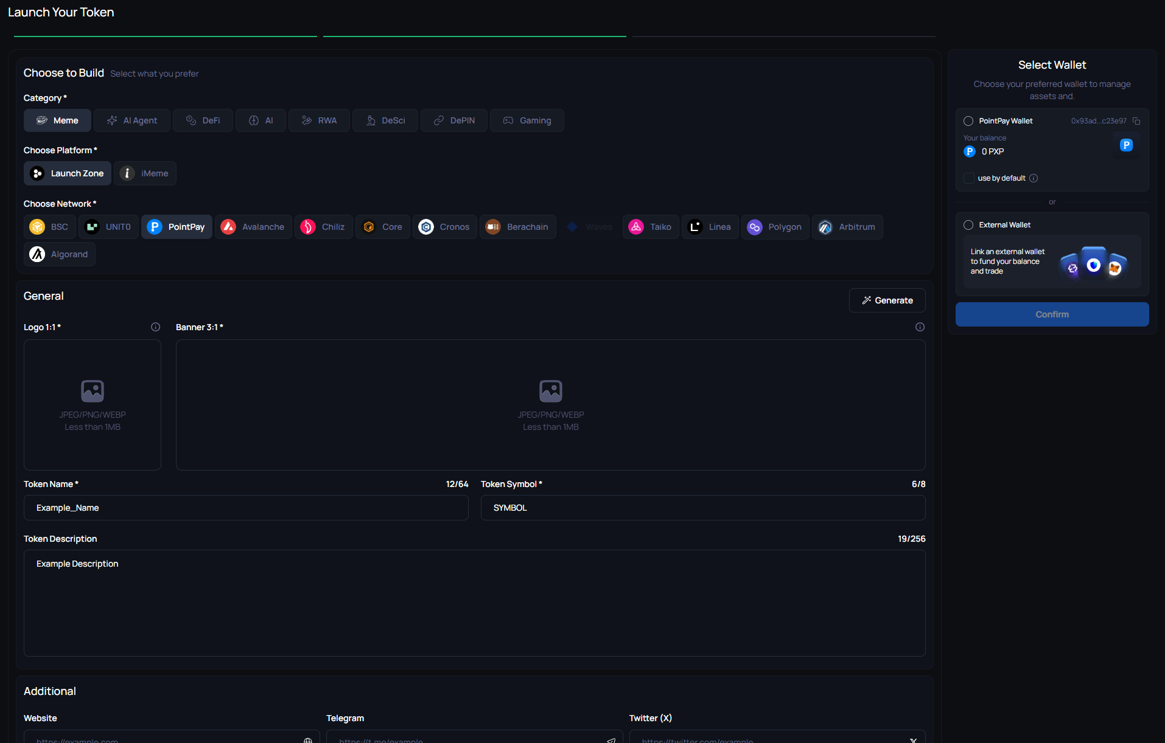Focus the Token Symbol field
Screen dimensions: 1165x743
pos(702,508)
